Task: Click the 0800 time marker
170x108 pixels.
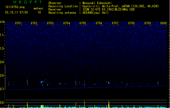Action: pos(164,23)
